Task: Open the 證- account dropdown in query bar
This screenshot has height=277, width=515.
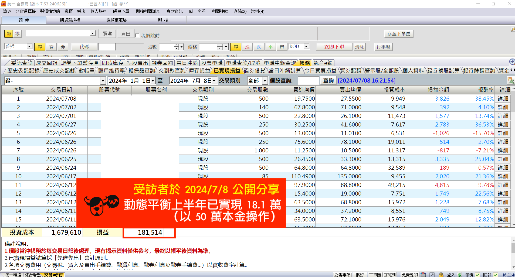Action: 103,81
